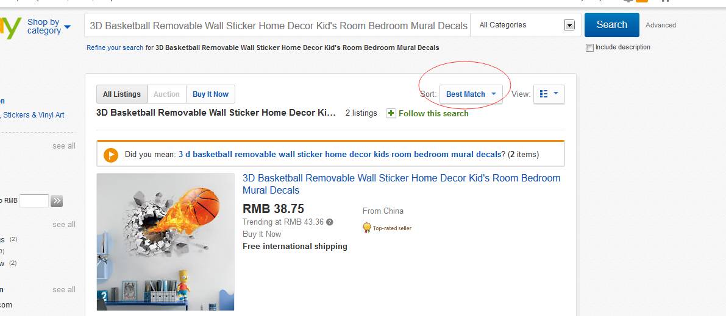Select the All Listings tab
Viewport: 726px width, 316px height.
coord(122,94)
